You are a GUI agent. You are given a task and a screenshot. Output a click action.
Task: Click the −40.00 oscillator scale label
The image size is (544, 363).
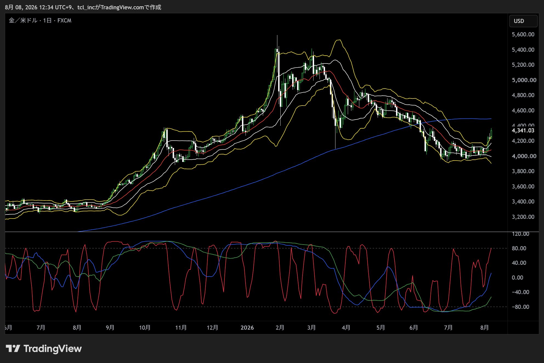pos(520,292)
